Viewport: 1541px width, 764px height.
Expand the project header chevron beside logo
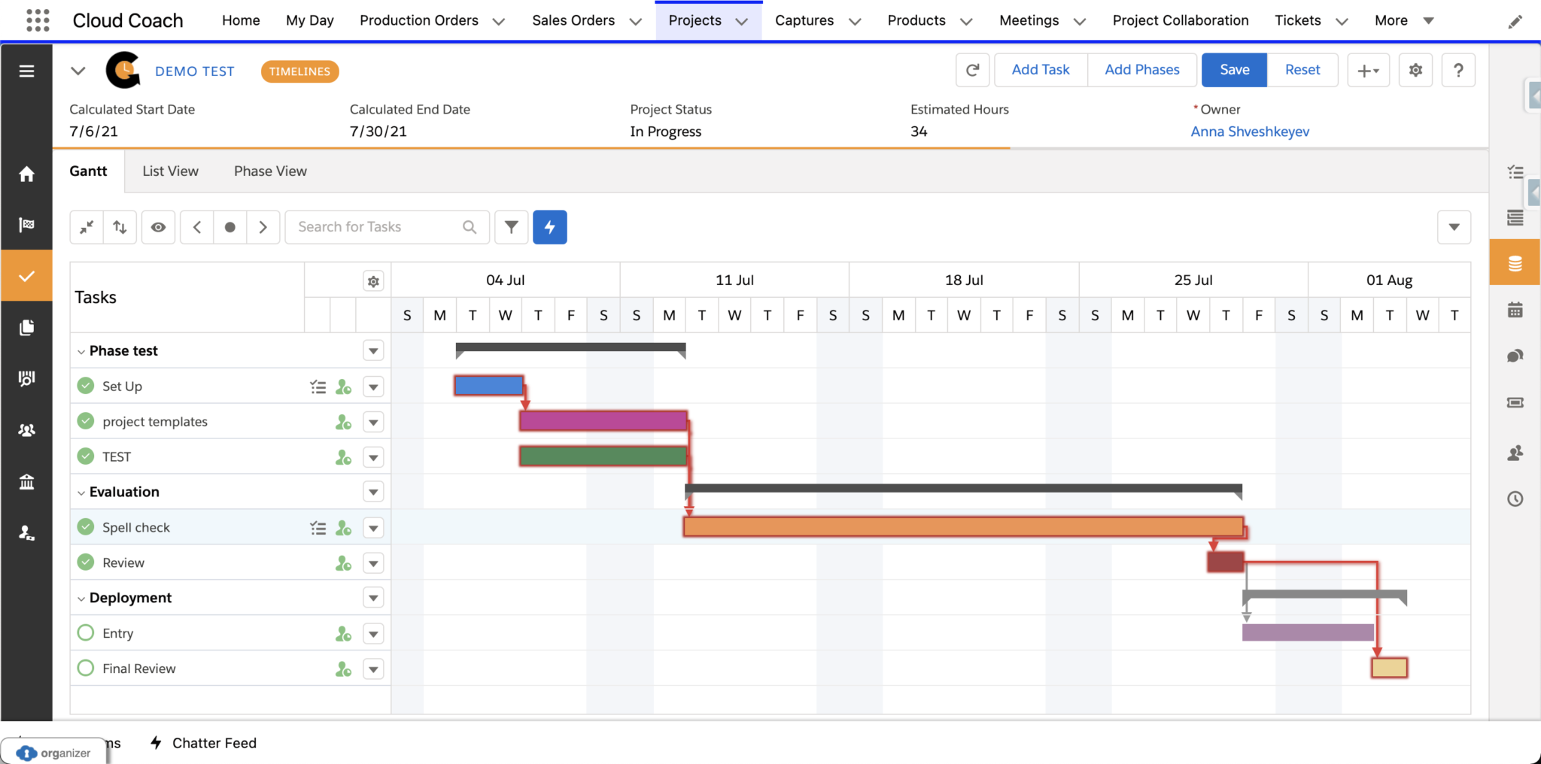[78, 71]
